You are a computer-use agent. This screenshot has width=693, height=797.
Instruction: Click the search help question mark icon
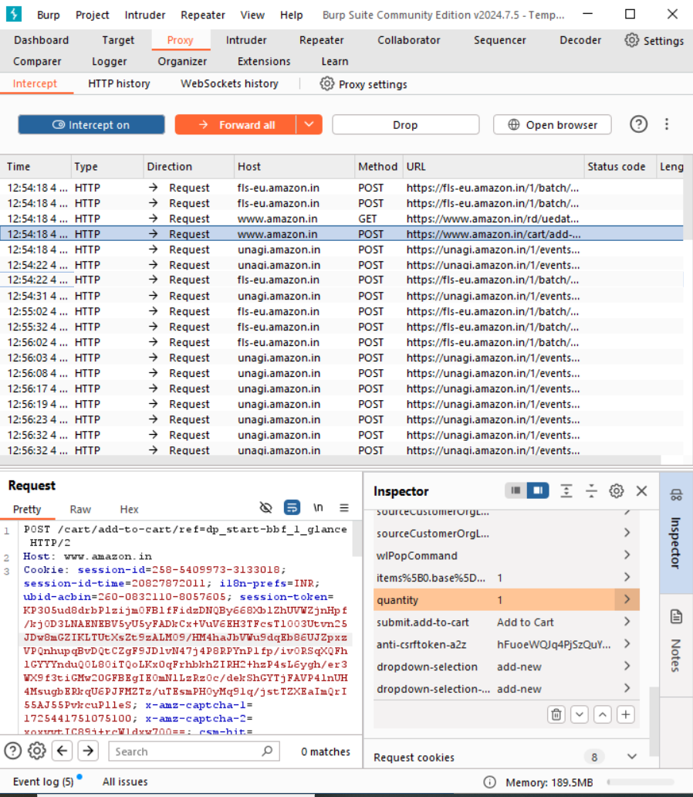pyautogui.click(x=12, y=751)
